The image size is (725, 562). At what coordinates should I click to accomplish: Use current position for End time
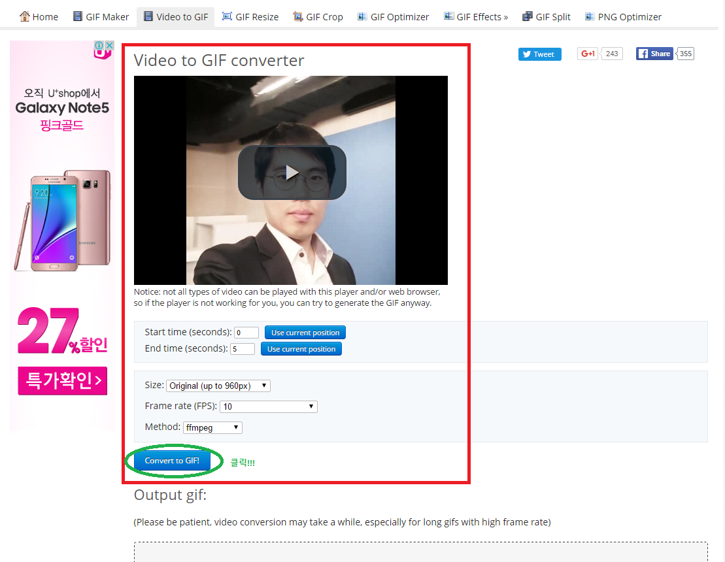pyautogui.click(x=301, y=349)
